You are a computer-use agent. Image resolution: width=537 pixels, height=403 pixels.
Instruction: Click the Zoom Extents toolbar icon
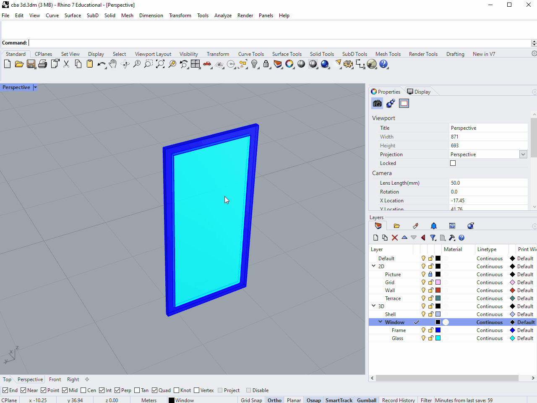[160, 64]
